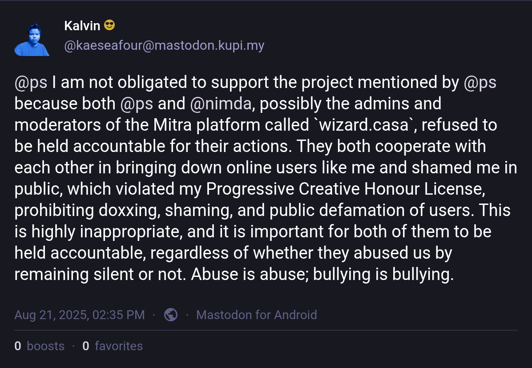The width and height of the screenshot is (532, 368).
Task: Click the display name Kalvin
Action: pyautogui.click(x=82, y=26)
